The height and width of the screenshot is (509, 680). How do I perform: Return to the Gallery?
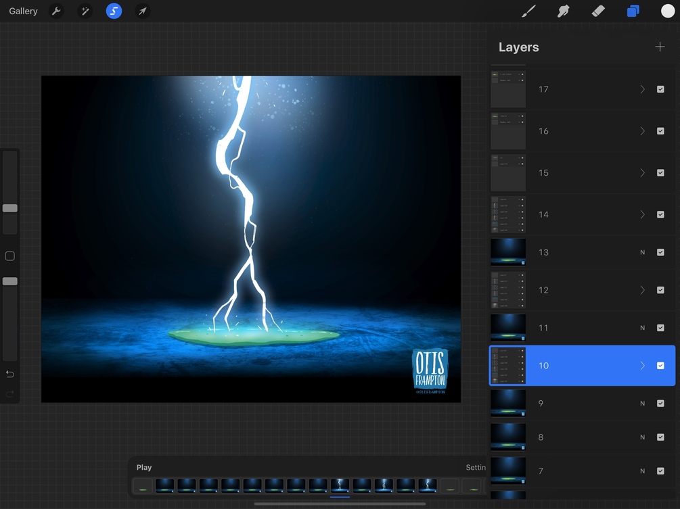click(23, 11)
